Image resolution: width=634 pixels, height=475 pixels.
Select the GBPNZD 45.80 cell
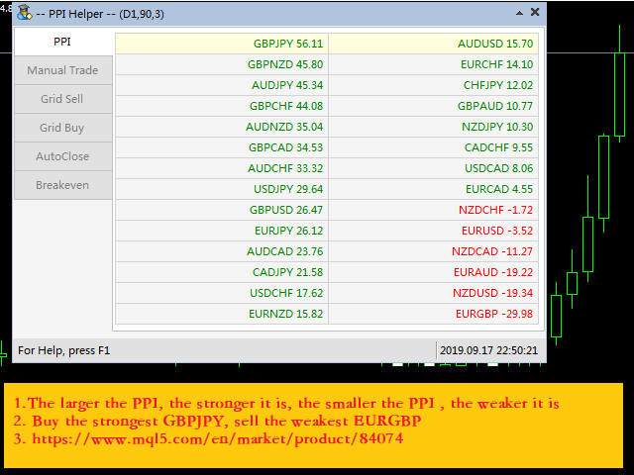tap(222, 64)
